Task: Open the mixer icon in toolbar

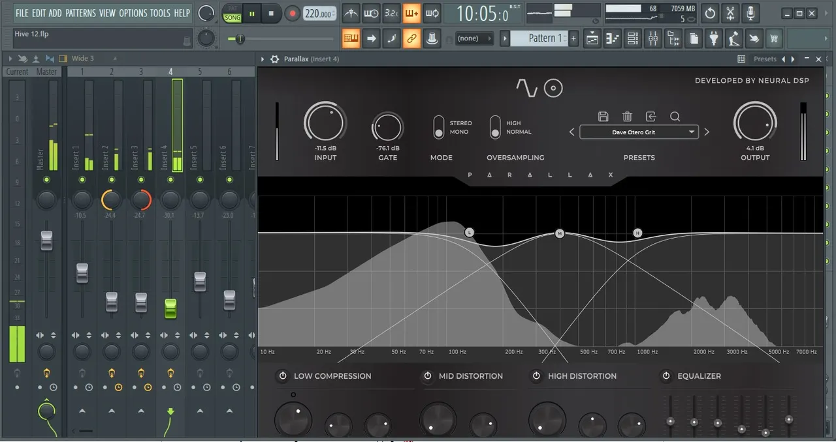Action: (x=653, y=38)
